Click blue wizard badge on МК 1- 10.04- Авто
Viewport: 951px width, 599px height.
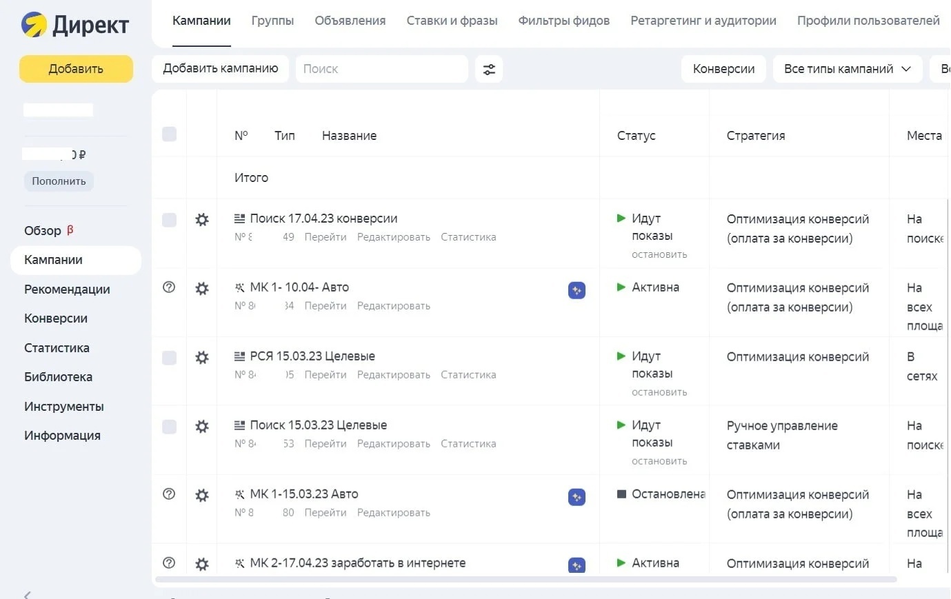point(577,290)
